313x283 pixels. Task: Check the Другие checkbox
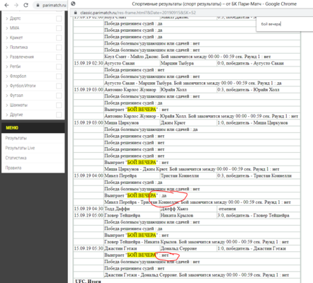tap(59, 115)
